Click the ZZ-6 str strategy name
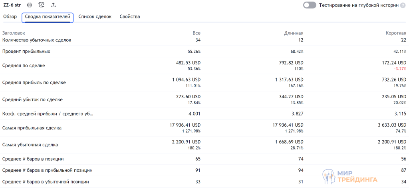Screen dimensions: 409x189 point(12,5)
